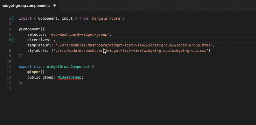Click the 'export' keyword
Viewport: 256px width, 125px height.
[25, 67]
